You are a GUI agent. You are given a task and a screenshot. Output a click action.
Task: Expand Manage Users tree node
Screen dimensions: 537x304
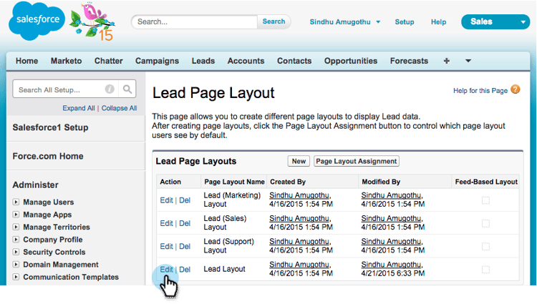pos(16,202)
